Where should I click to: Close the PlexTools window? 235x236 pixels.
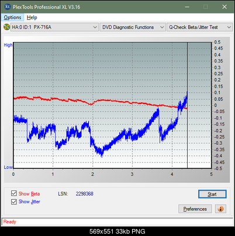pyautogui.click(x=224, y=7)
